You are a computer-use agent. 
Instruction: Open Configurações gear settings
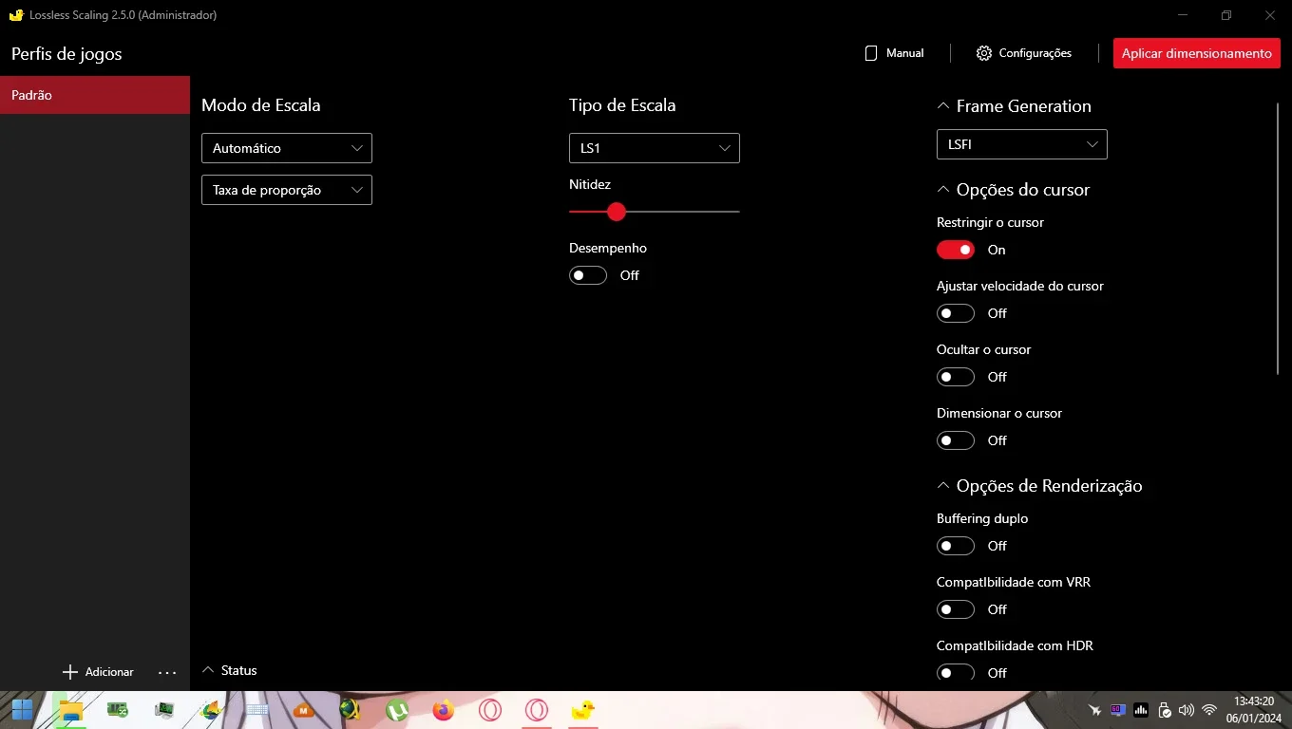coord(984,53)
